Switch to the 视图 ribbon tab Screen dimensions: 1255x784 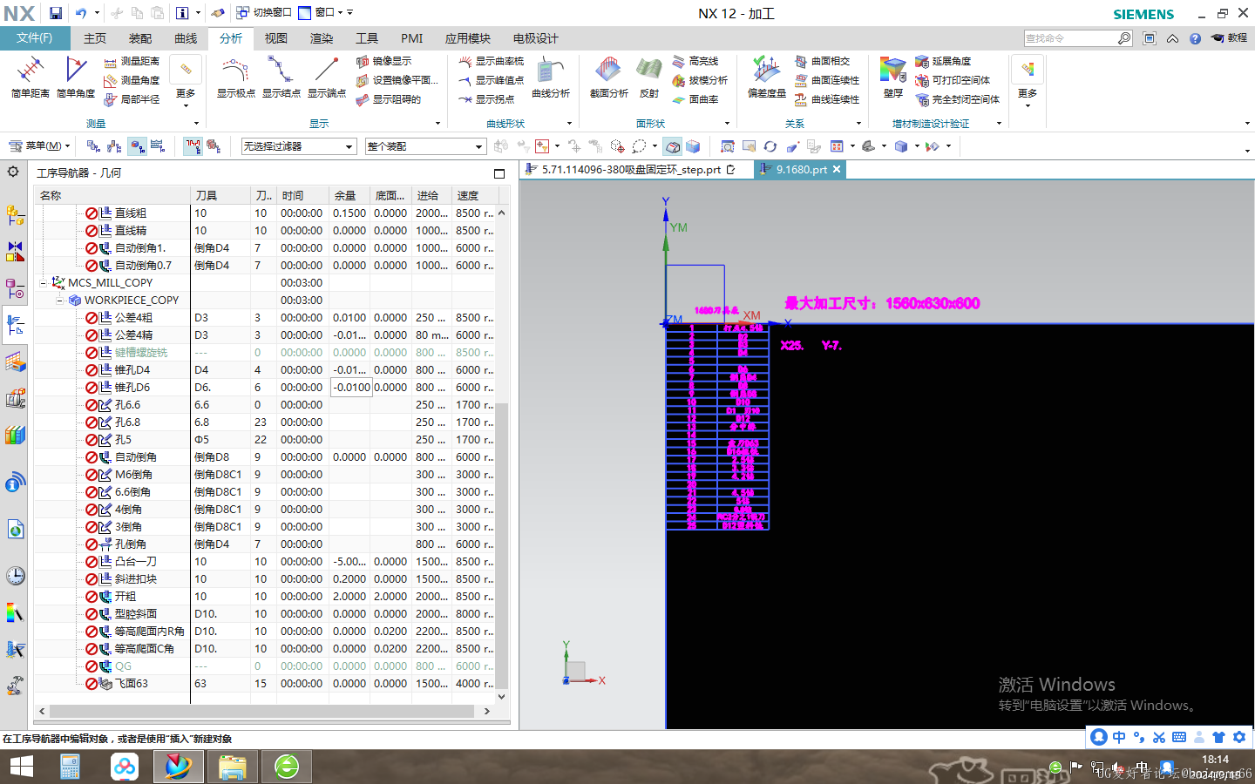[276, 38]
